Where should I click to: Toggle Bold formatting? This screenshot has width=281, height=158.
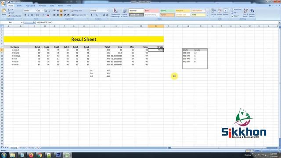tap(25, 15)
